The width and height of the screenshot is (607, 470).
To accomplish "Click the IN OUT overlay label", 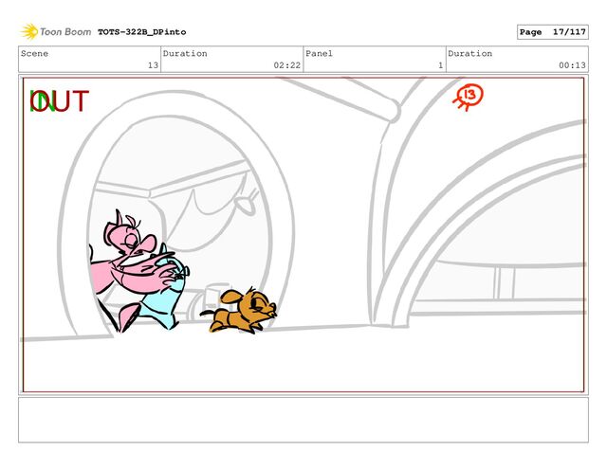I will [59, 101].
